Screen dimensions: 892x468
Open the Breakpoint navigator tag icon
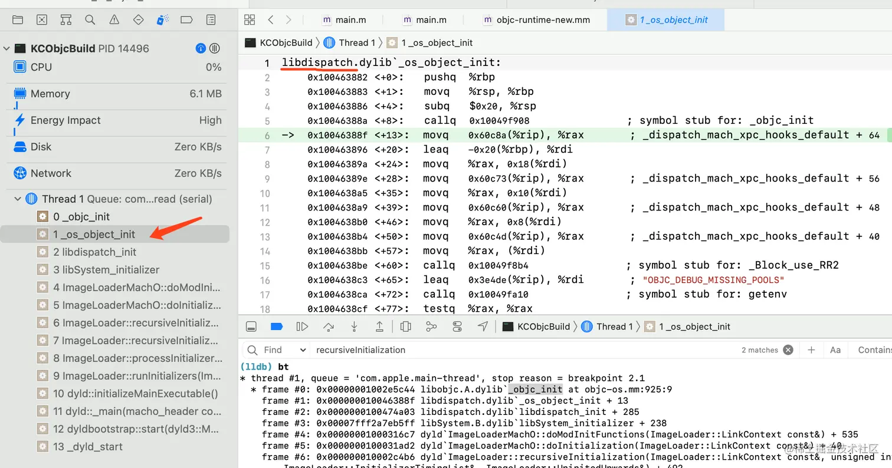point(186,20)
